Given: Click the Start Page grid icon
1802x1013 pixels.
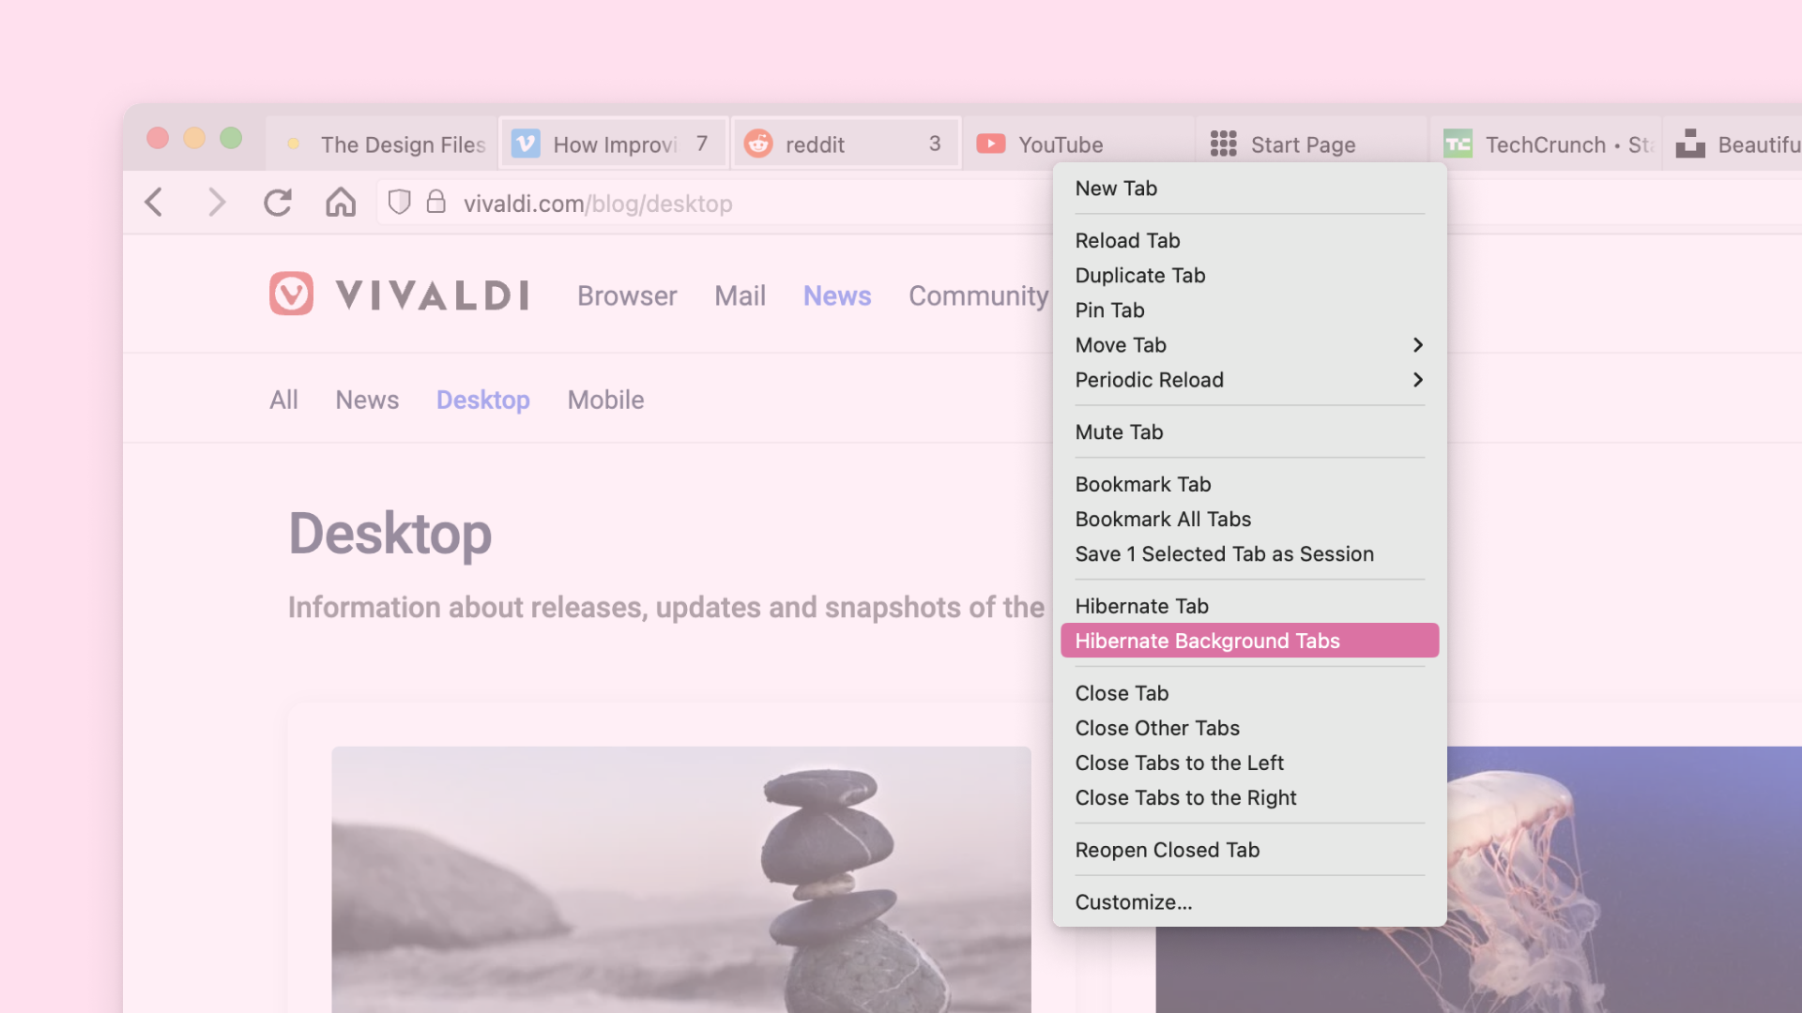Looking at the screenshot, I should 1223,144.
